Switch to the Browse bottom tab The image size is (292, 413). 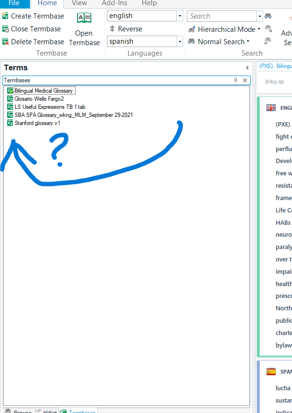19,411
